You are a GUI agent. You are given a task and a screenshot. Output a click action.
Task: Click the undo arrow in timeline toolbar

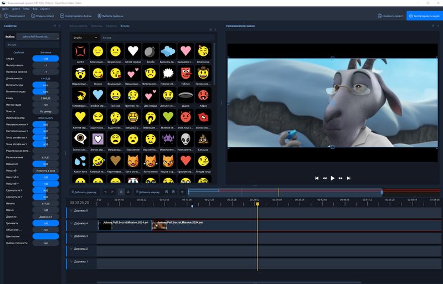coord(105,192)
